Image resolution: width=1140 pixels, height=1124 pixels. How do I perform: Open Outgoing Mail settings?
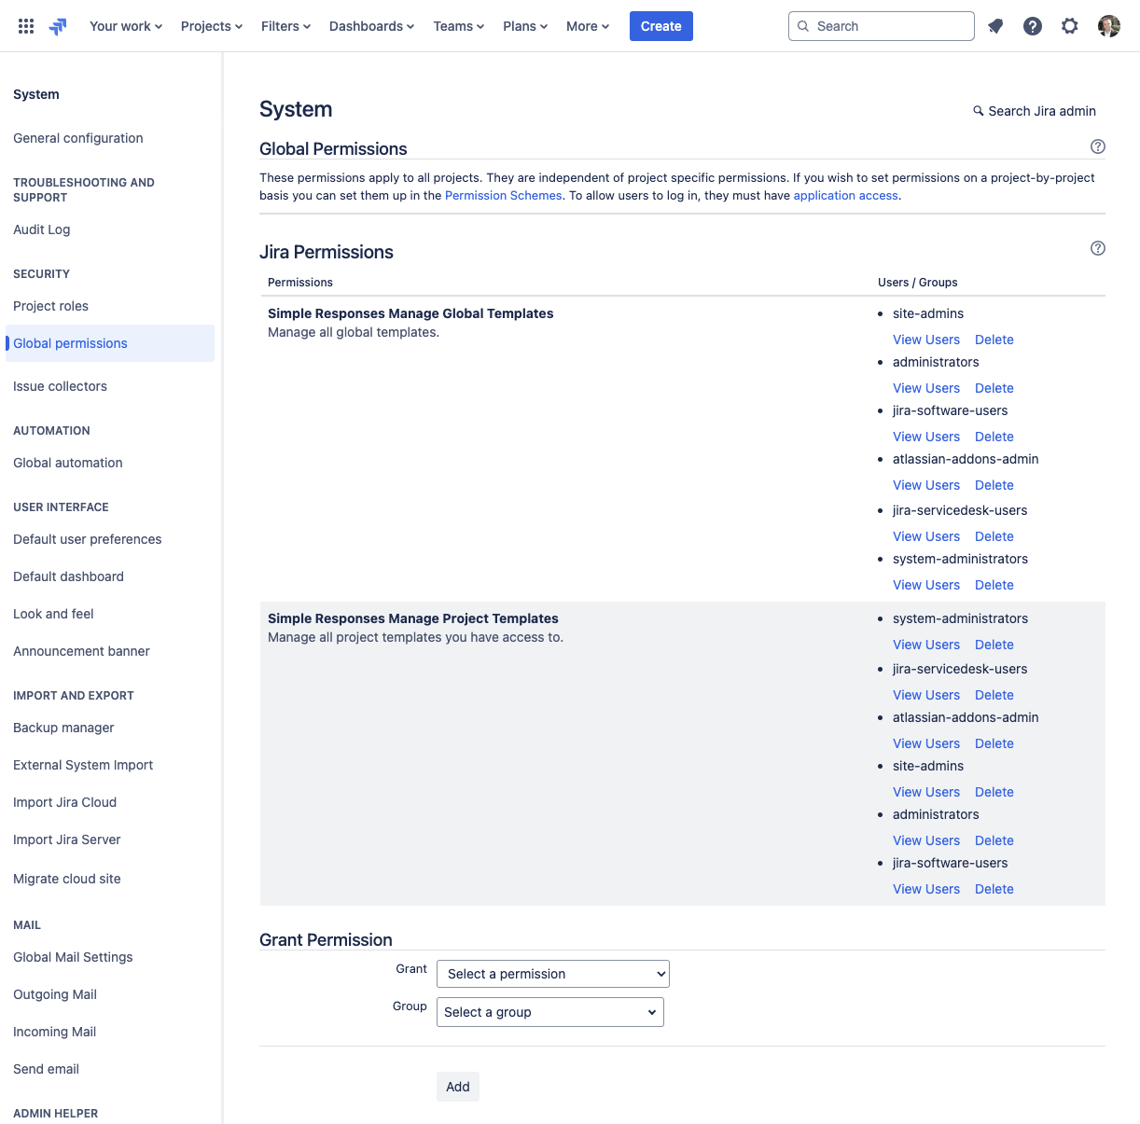(55, 994)
